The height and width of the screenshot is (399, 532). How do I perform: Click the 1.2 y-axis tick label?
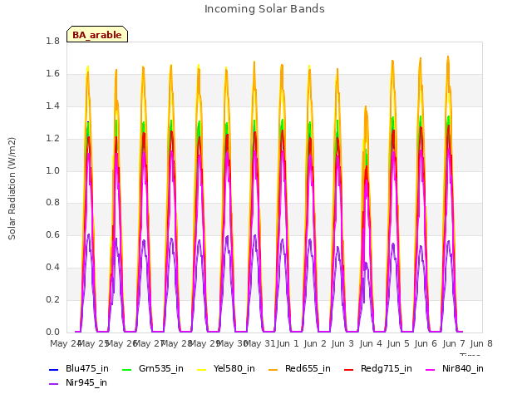[52, 138]
